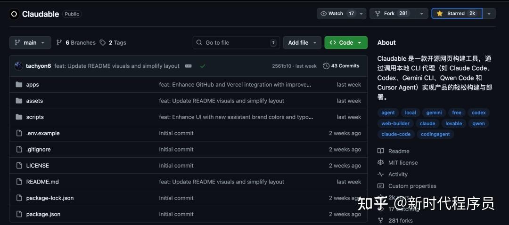Open the Add file dropdown

click(302, 42)
